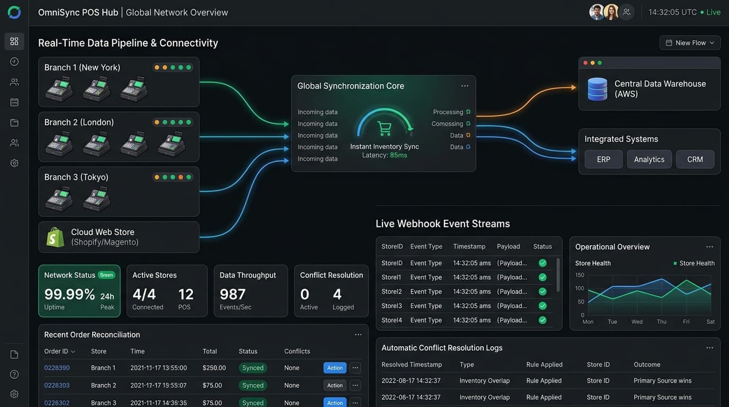
Task: Open Recent Order Reconciliation ellipsis menu
Action: click(x=358, y=334)
